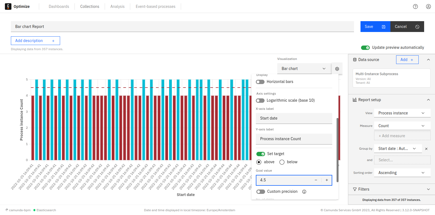Click the help question mark icon
The width and height of the screenshot is (435, 215).
click(x=415, y=7)
